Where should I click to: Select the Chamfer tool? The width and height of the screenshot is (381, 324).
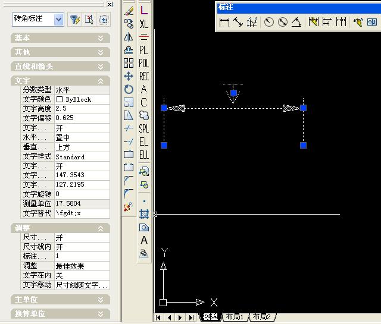[x=129, y=181]
